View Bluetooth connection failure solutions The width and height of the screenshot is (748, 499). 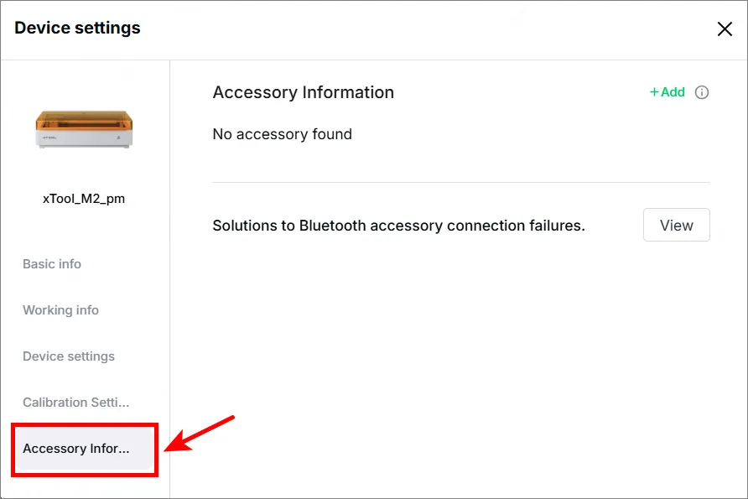(676, 225)
